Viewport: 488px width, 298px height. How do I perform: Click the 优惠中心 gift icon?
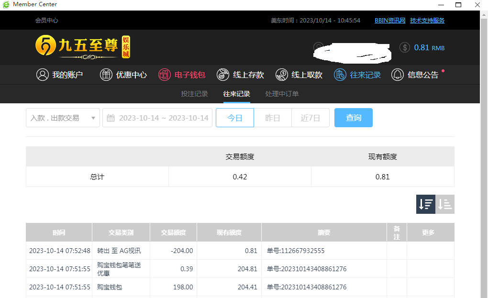click(x=106, y=75)
